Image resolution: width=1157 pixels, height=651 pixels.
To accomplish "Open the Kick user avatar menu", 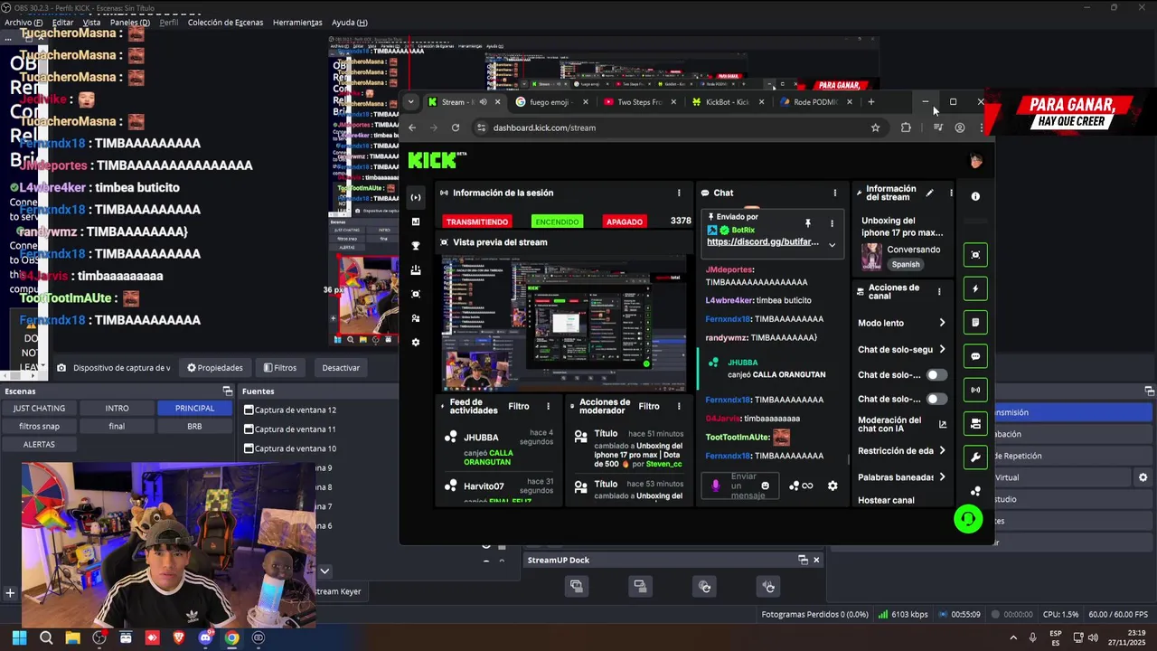I will (x=975, y=161).
